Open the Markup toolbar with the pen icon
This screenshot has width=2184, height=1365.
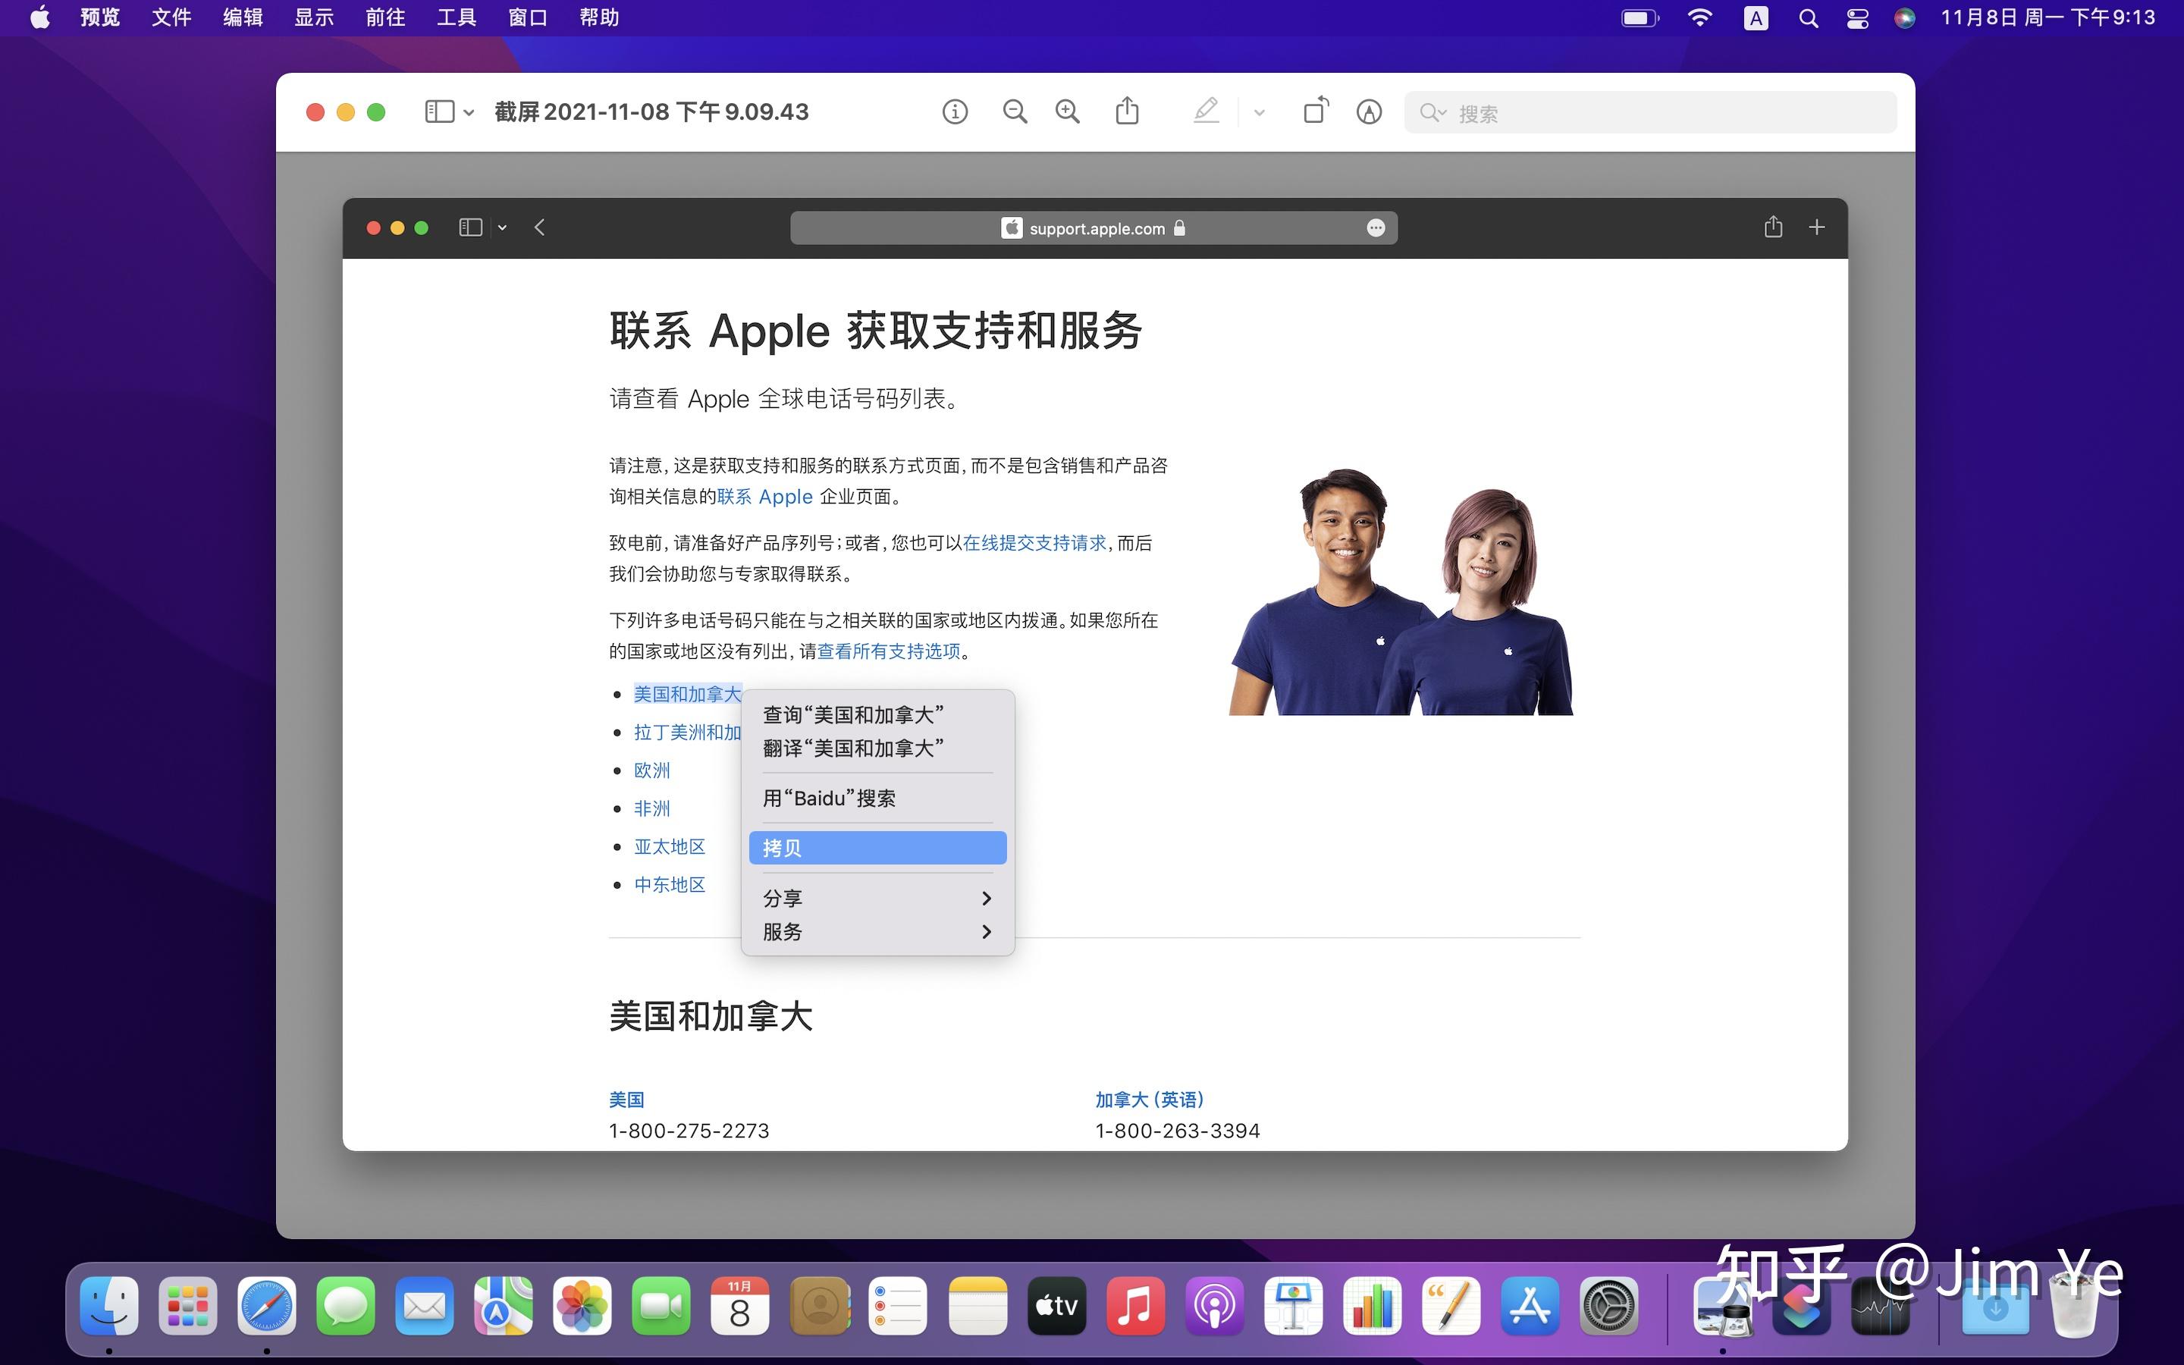click(1207, 111)
